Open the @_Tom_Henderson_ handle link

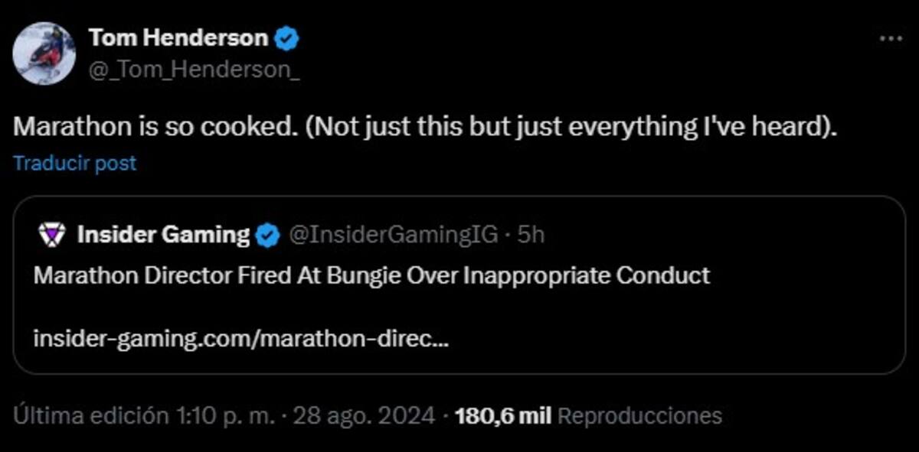(195, 69)
